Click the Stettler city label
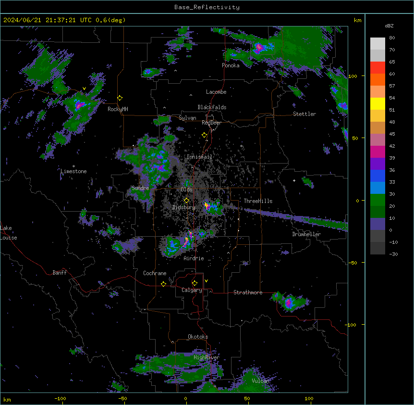Image resolution: width=414 pixels, height=405 pixels. pos(304,114)
